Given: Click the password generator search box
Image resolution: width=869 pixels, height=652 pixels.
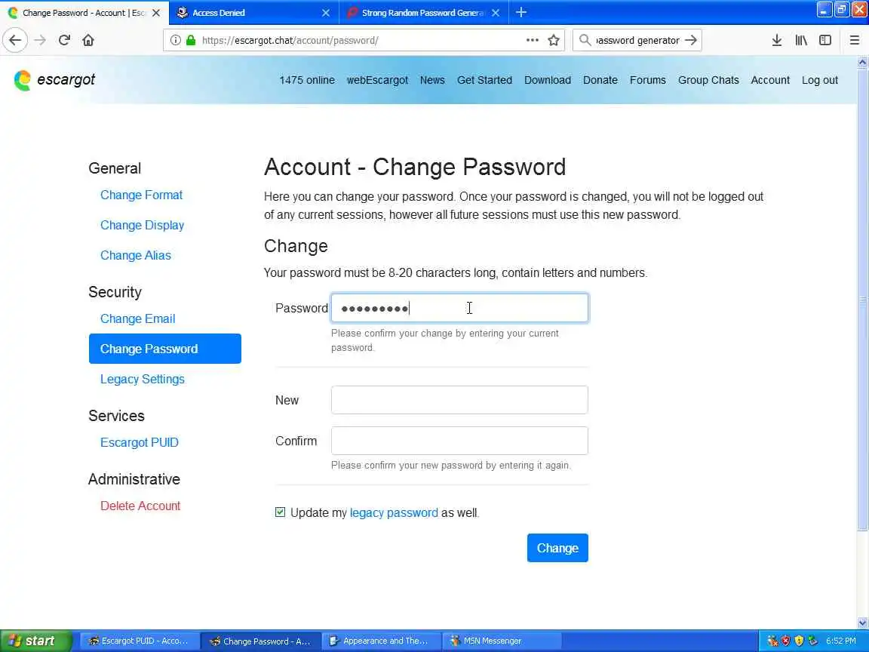Looking at the screenshot, I should point(637,40).
